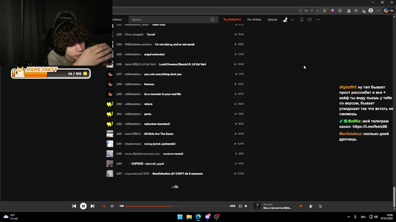396x222 pixels.
Task: Open the notifications bell
Action: tap(302, 19)
